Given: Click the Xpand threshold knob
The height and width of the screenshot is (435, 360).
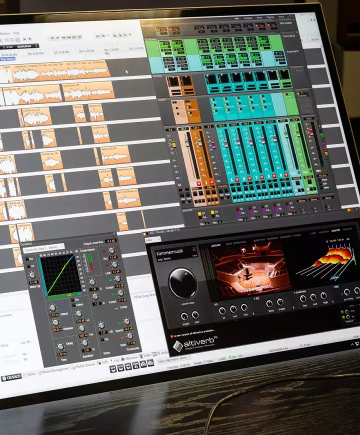Looking at the screenshot, I should (126, 321).
